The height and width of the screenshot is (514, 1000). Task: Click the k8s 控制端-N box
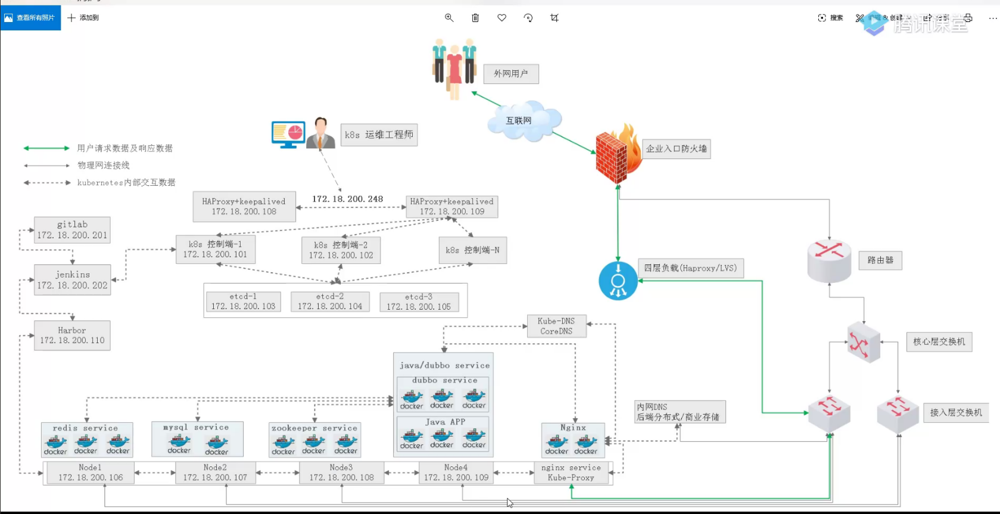pyautogui.click(x=473, y=251)
